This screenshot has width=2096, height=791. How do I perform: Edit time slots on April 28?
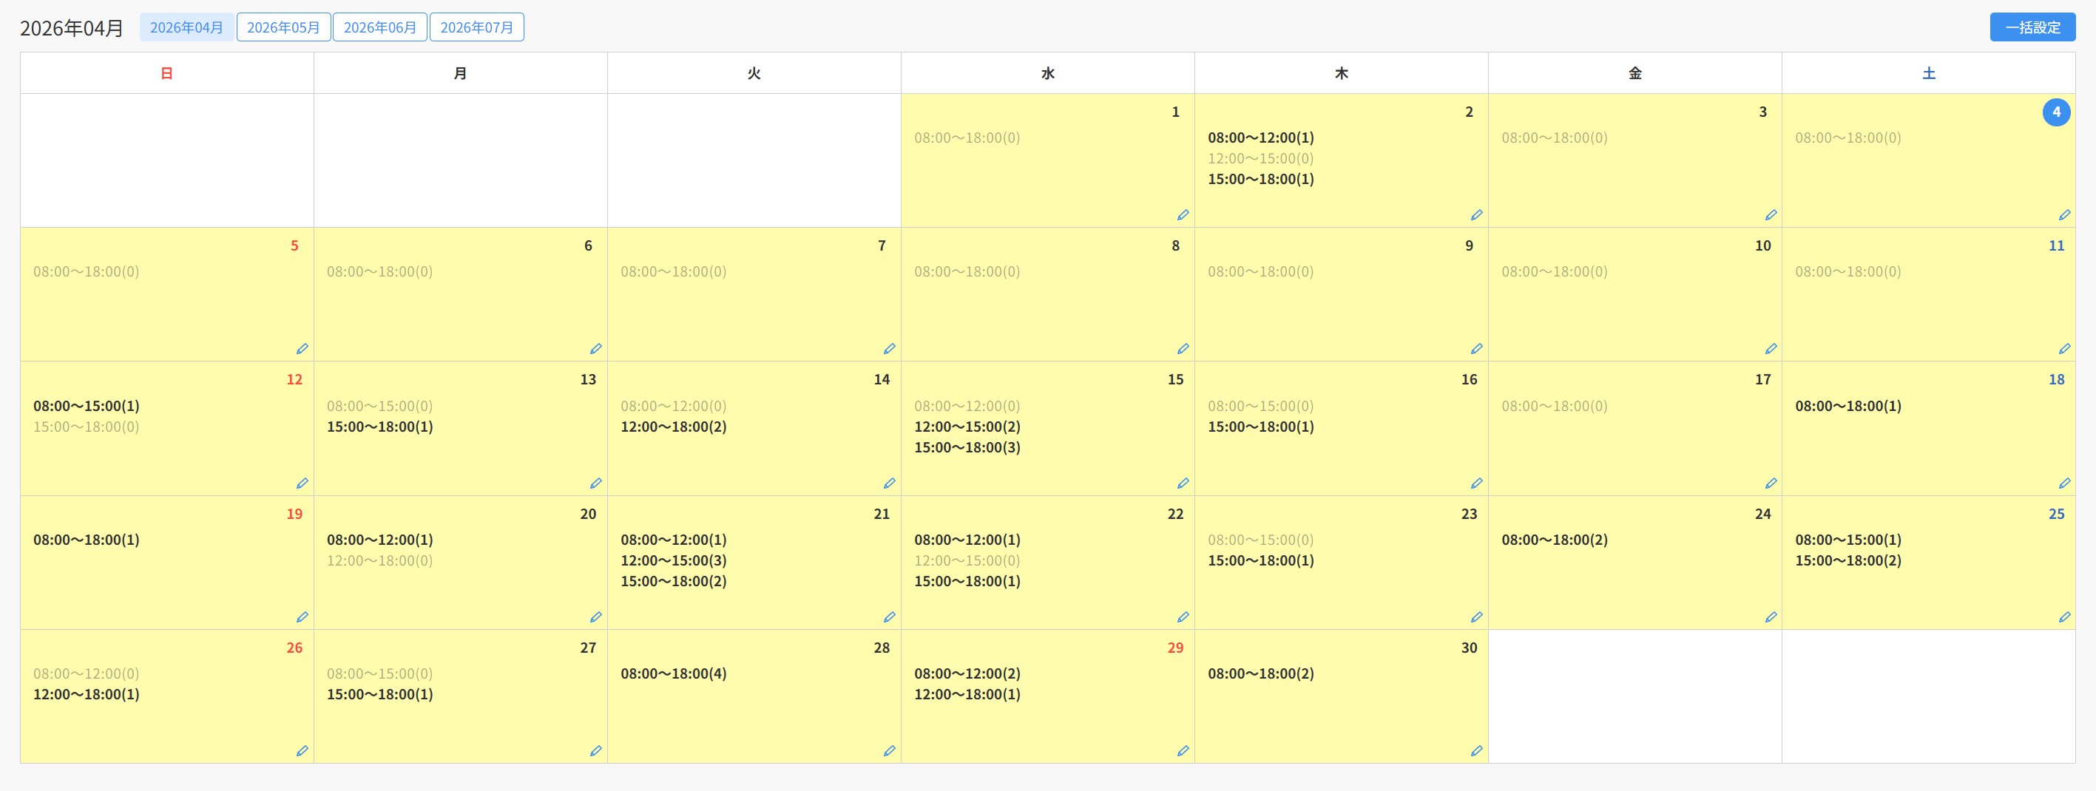(x=888, y=750)
